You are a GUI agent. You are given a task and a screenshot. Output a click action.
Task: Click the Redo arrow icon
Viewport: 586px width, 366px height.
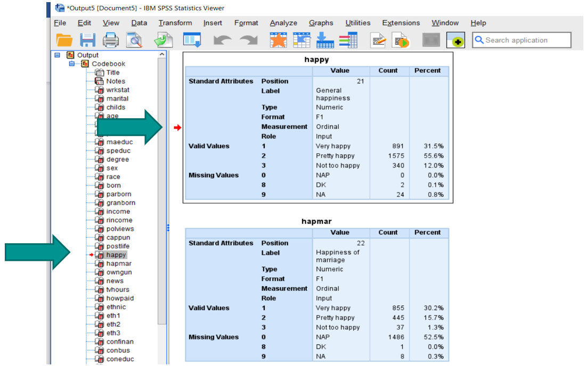[x=249, y=40]
